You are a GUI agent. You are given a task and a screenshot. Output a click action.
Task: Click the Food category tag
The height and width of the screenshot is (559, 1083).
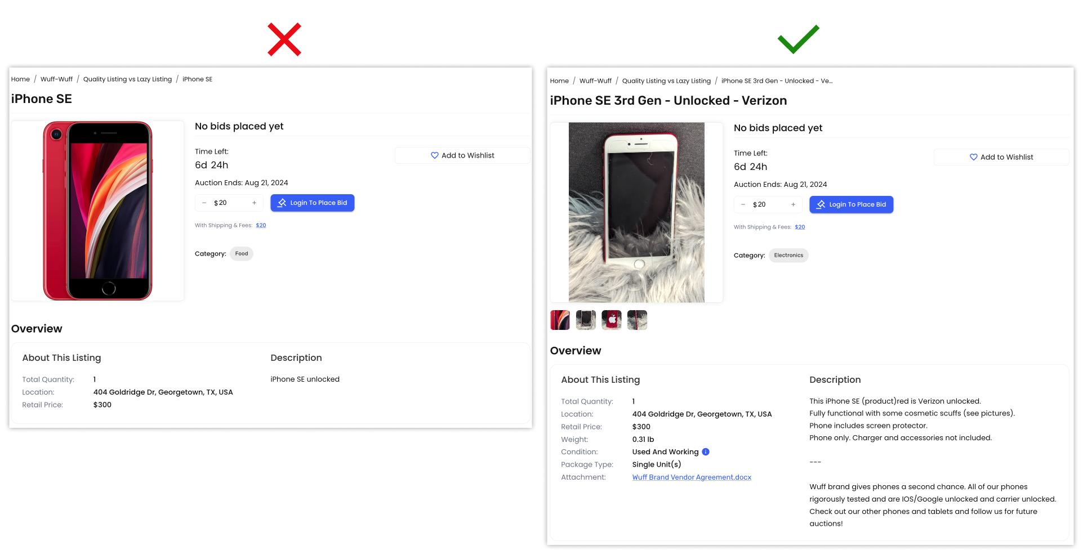pyautogui.click(x=242, y=254)
